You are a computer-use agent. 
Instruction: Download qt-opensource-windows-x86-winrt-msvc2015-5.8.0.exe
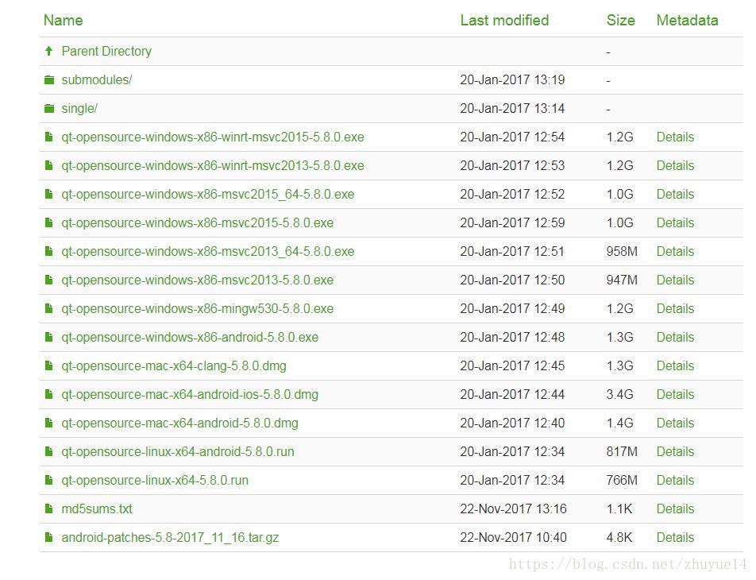(x=213, y=137)
